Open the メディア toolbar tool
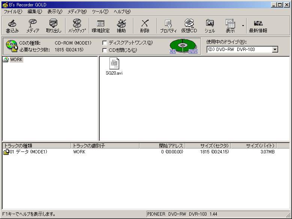This screenshot has height=219, width=292. pyautogui.click(x=33, y=26)
